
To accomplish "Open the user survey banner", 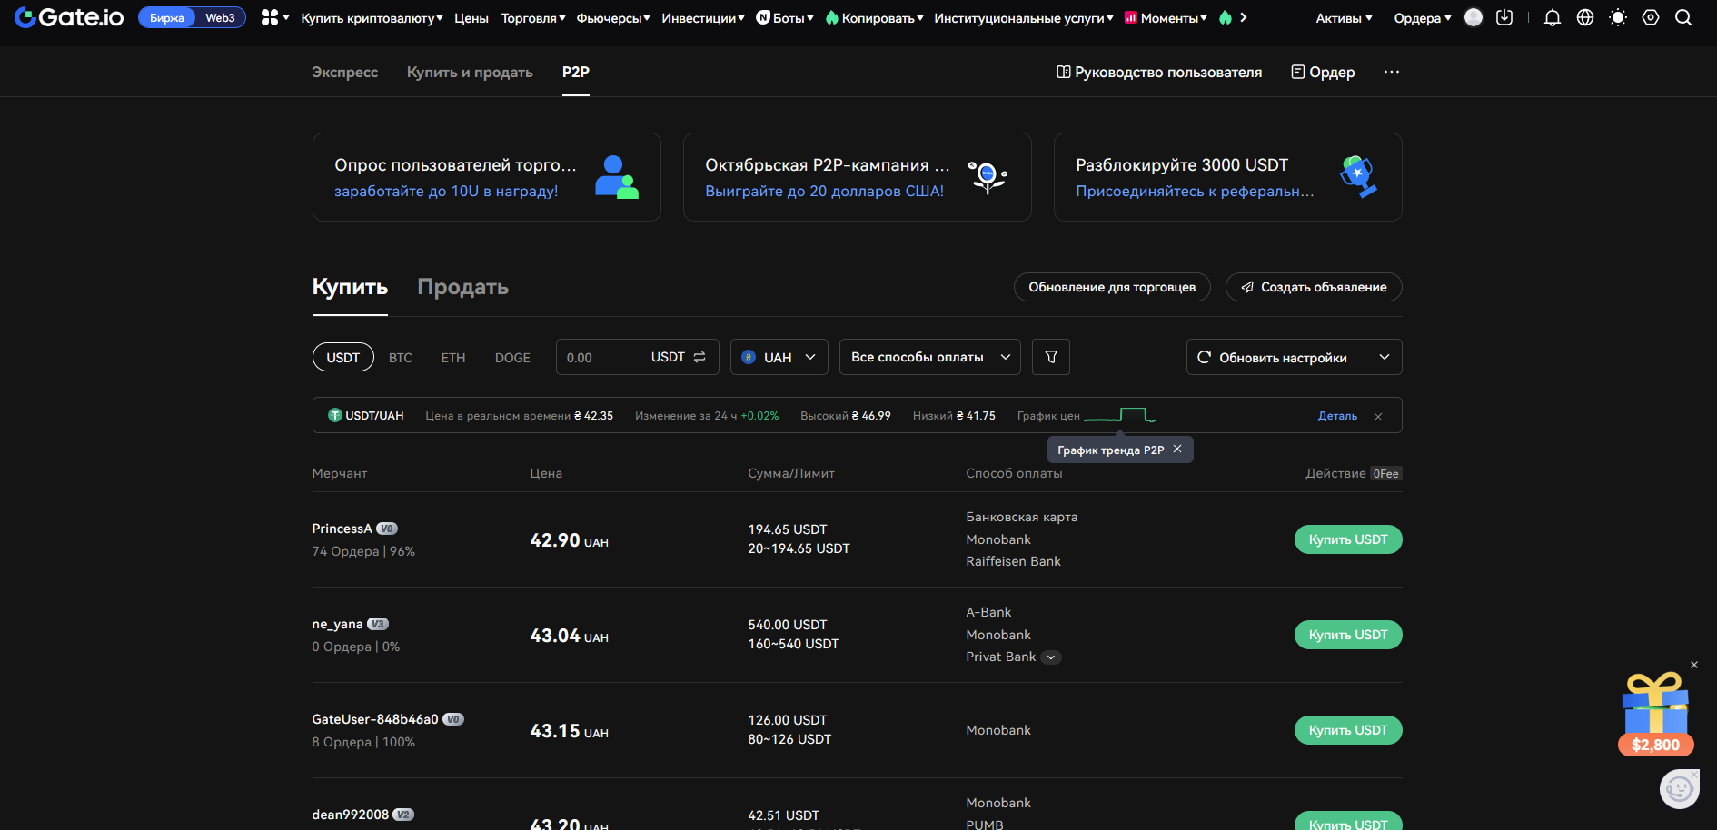I will (x=487, y=177).
